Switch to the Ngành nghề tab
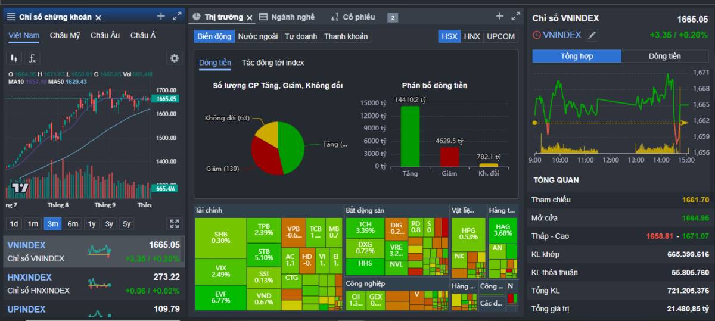The height and width of the screenshot is (321, 715). (288, 17)
